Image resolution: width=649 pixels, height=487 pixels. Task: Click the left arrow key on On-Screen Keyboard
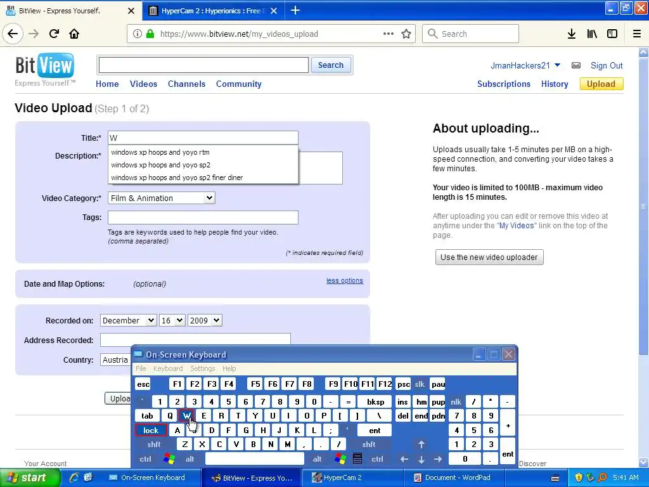click(x=404, y=459)
